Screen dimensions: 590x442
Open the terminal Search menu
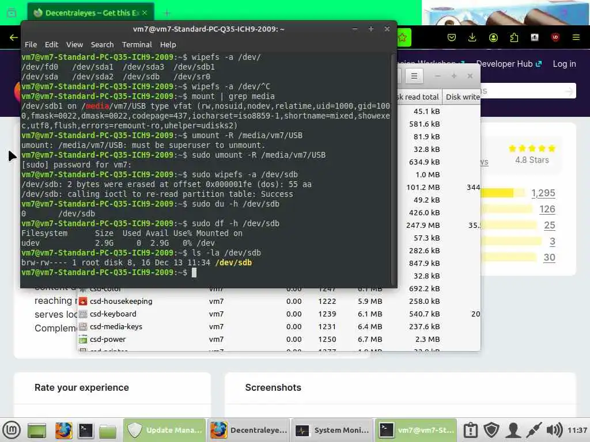102,44
